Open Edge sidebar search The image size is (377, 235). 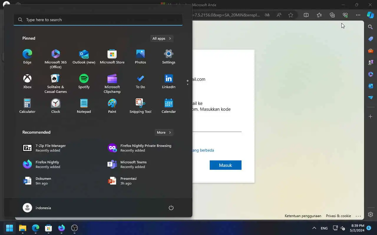coord(371,27)
